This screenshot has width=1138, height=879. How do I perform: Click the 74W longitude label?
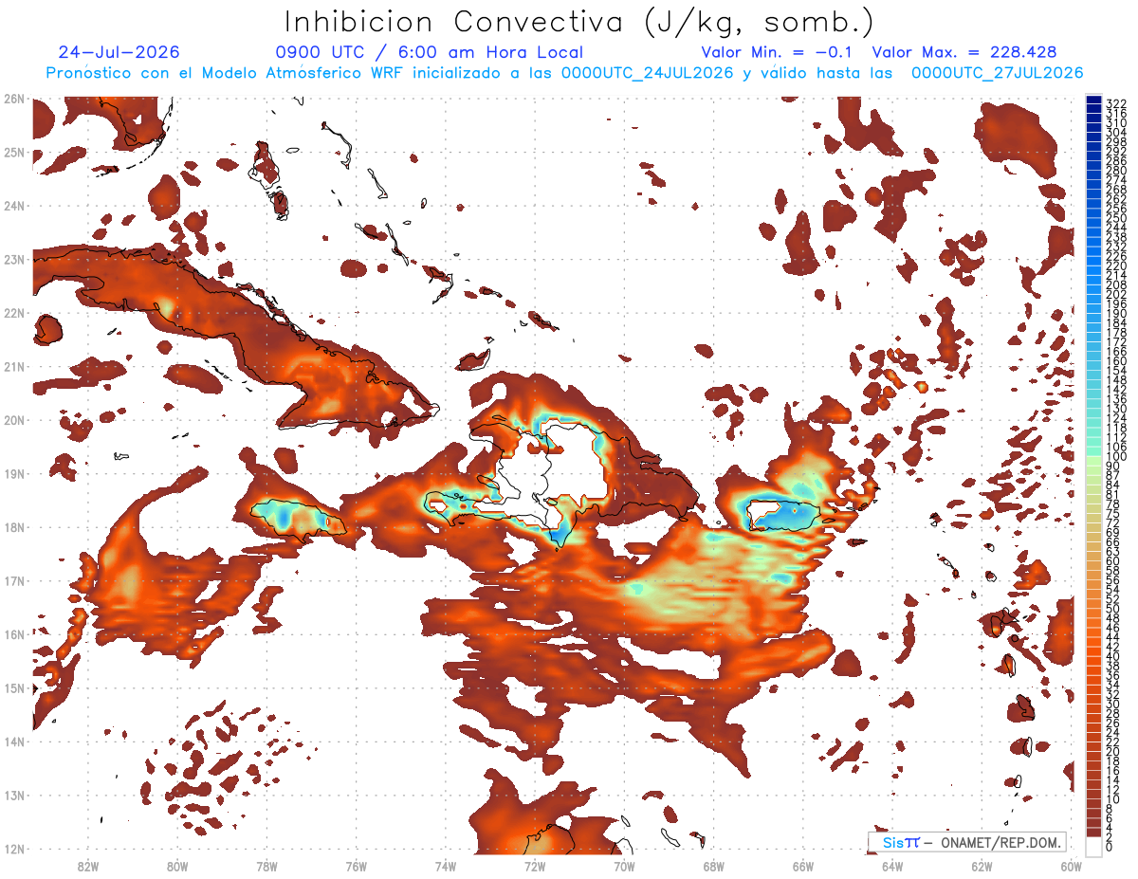click(445, 866)
